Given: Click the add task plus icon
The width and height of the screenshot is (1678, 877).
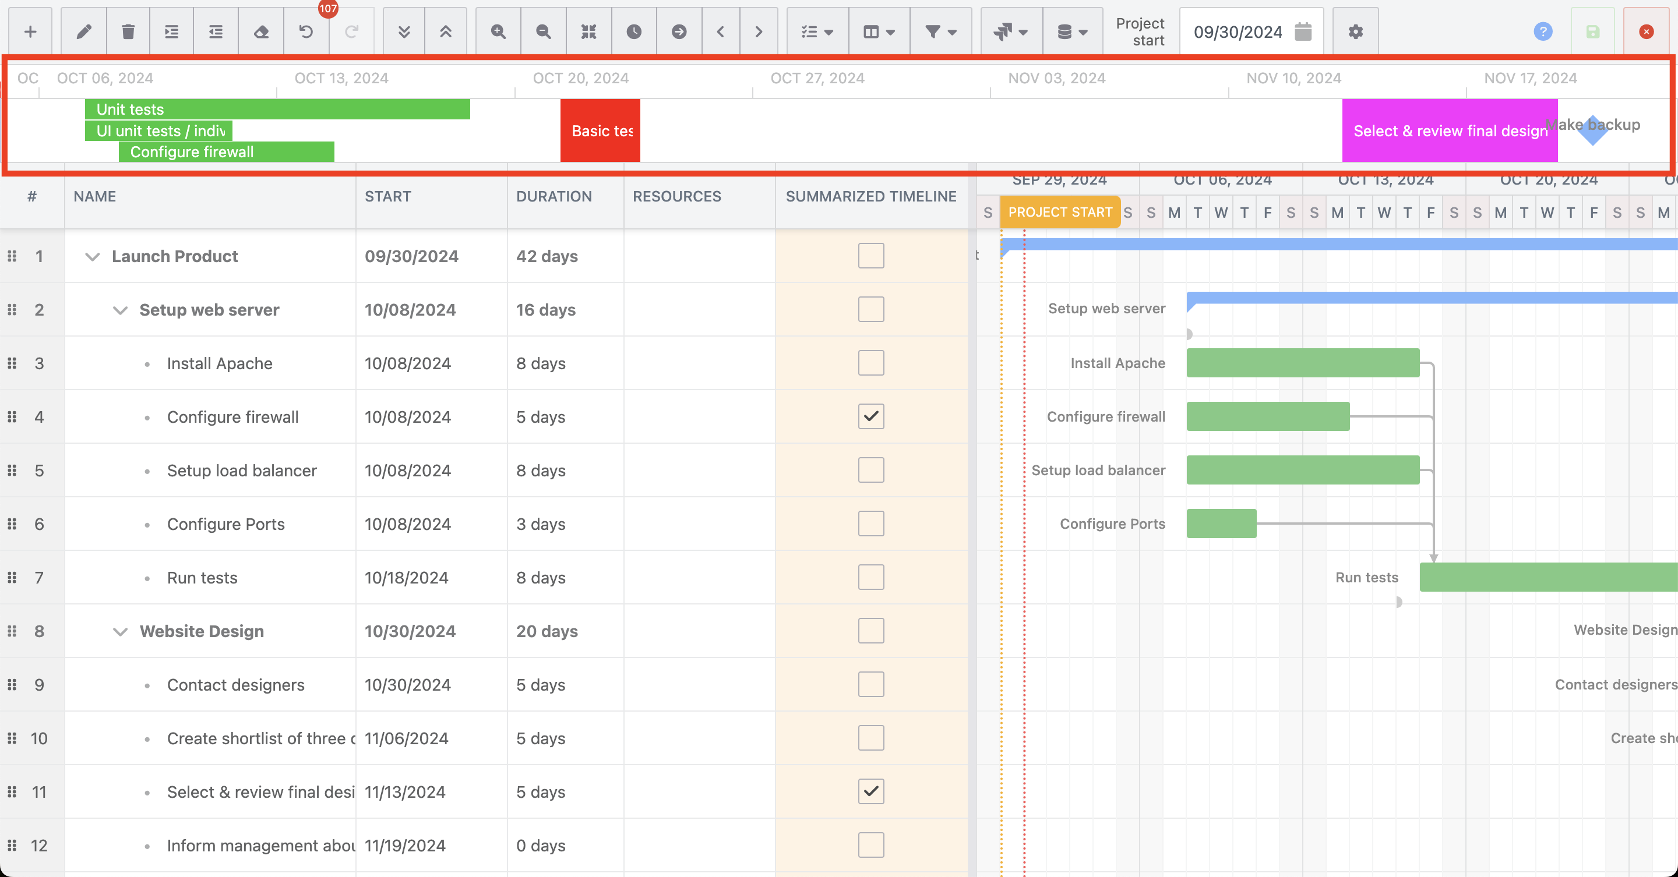Looking at the screenshot, I should [30, 31].
